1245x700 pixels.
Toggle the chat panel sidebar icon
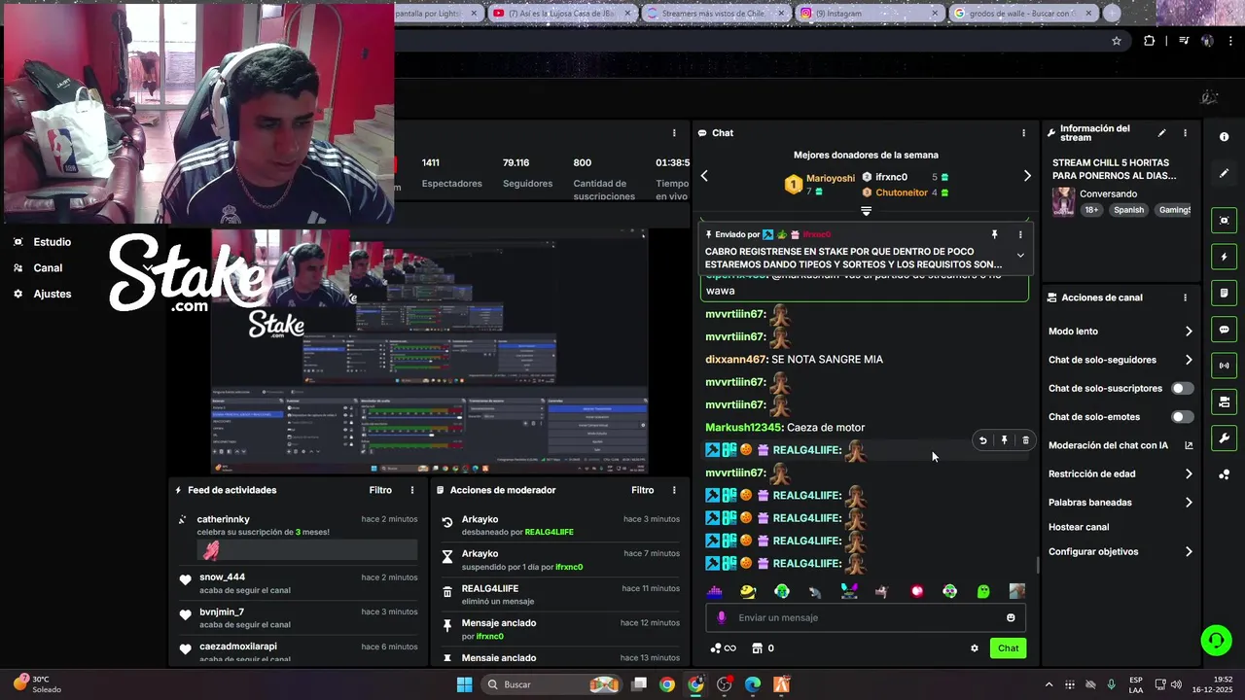pos(1224,330)
